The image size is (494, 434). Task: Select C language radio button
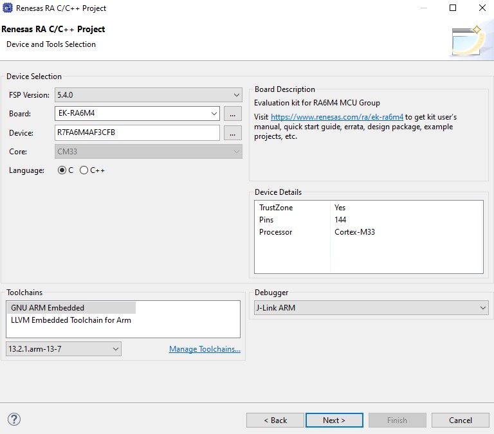click(x=62, y=170)
